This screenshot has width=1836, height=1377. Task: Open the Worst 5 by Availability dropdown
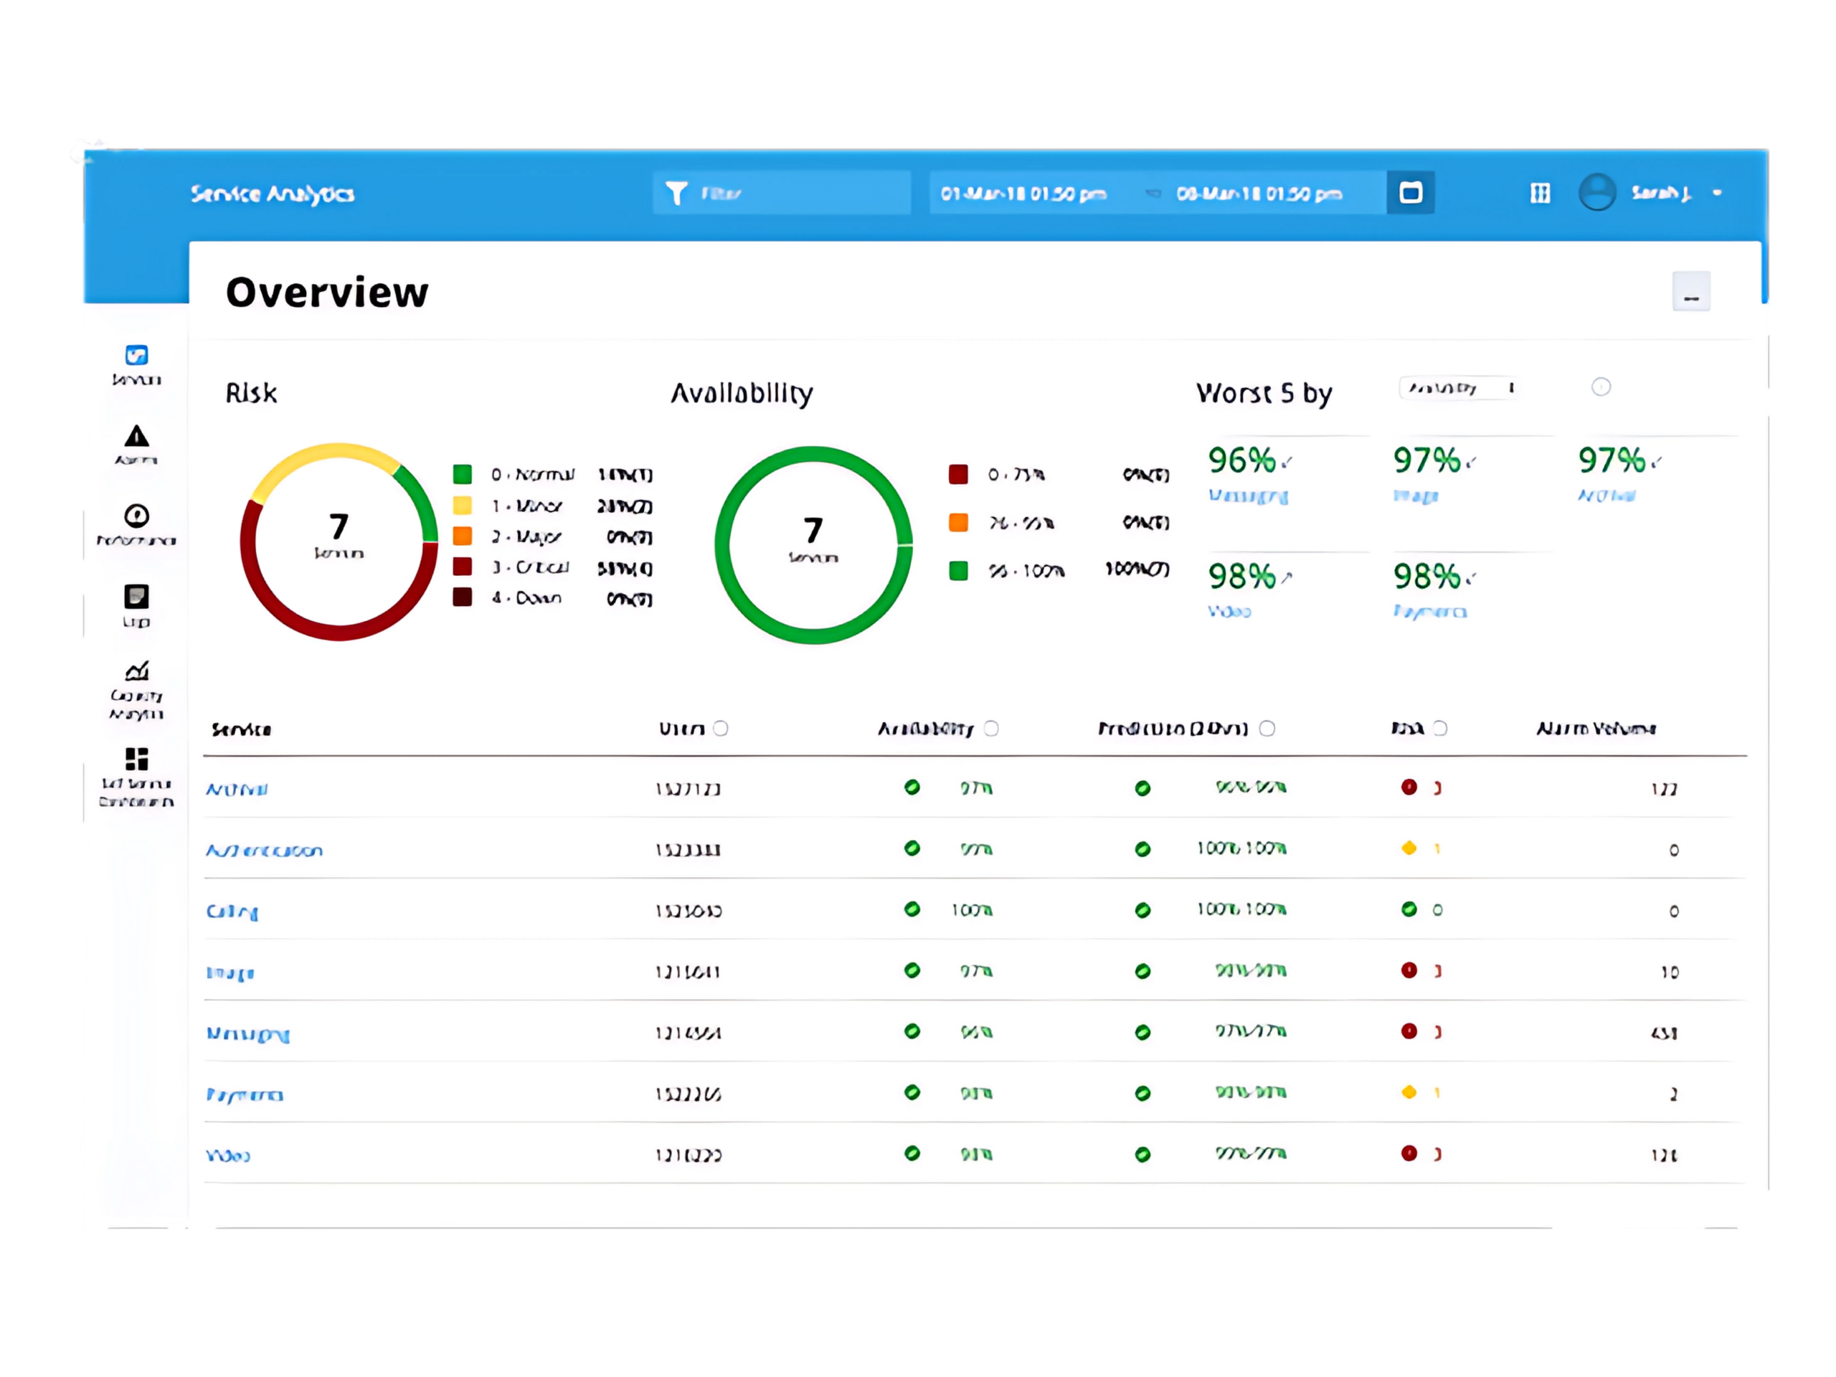(1458, 387)
